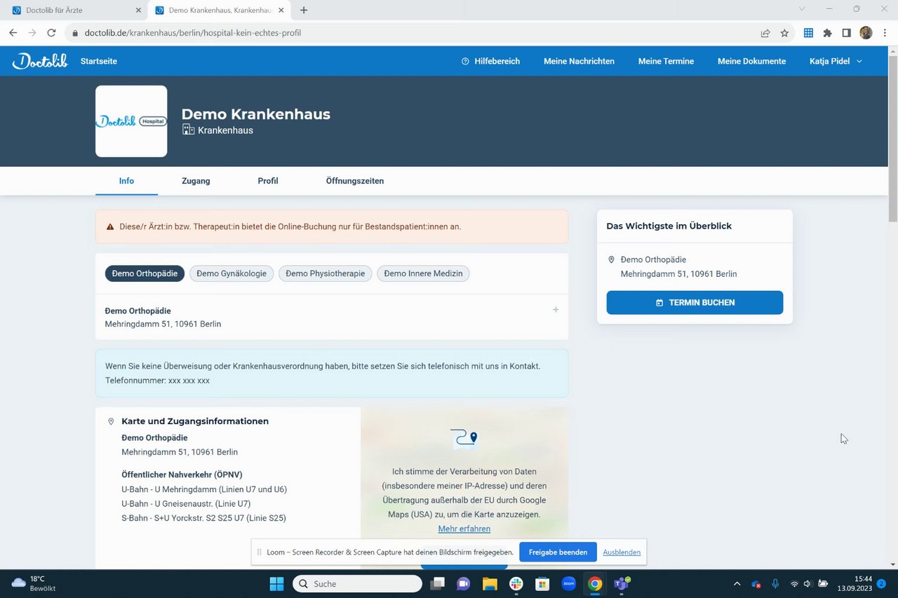
Task: Click the Chrome icon in the taskbar
Action: [595, 584]
